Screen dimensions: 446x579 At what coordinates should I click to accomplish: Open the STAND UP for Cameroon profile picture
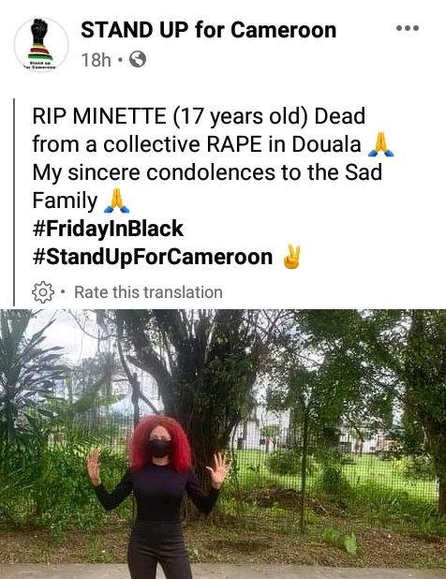(x=41, y=45)
